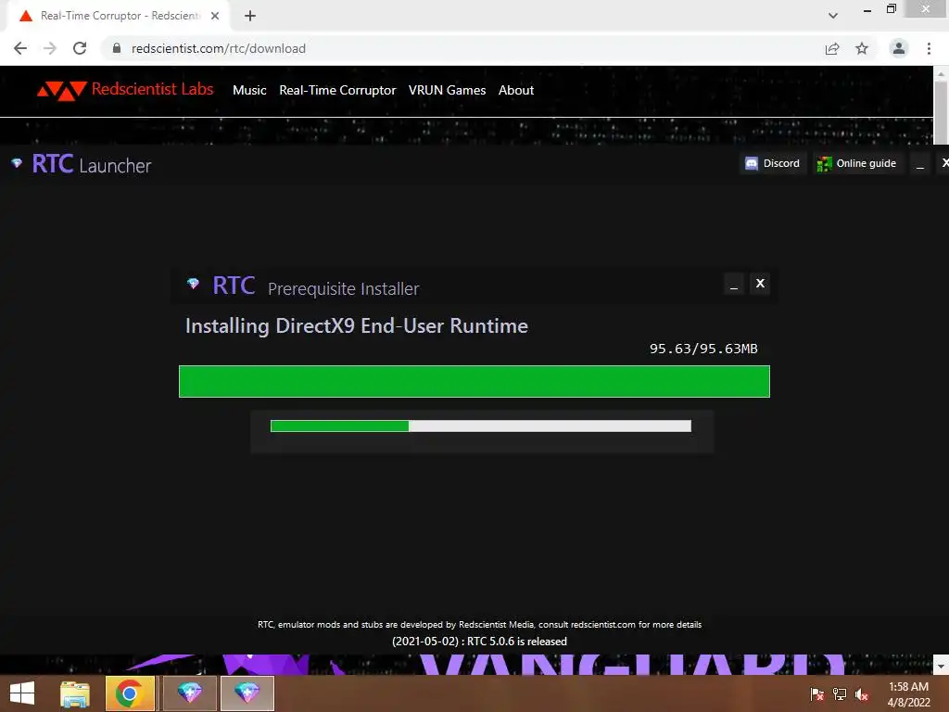Bookmark this page with star icon
Viewport: 949px width, 712px height.
tap(862, 48)
